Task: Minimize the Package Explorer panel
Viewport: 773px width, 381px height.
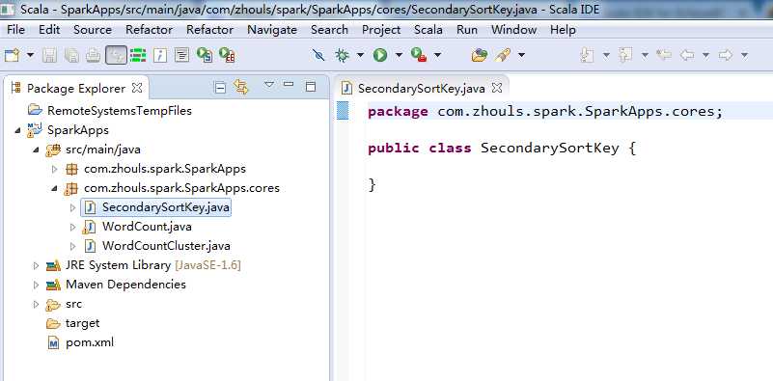Action: point(289,85)
